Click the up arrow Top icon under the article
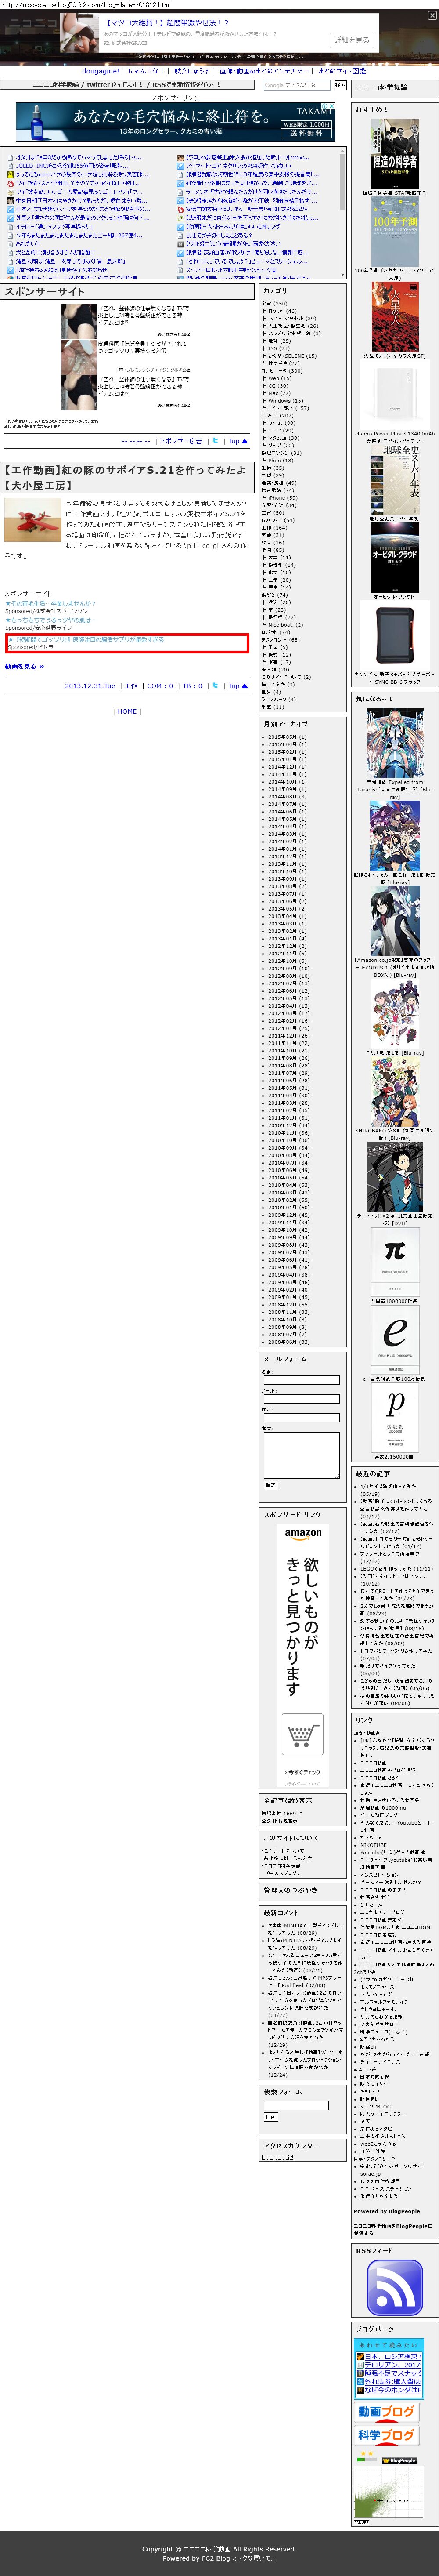 coord(237,686)
